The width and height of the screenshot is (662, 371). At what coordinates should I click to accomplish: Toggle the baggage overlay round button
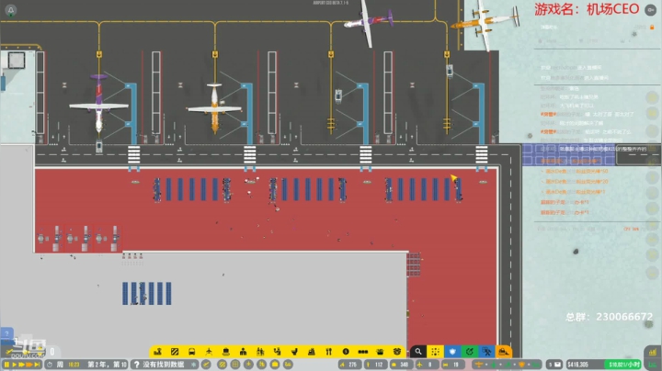[x=275, y=365]
